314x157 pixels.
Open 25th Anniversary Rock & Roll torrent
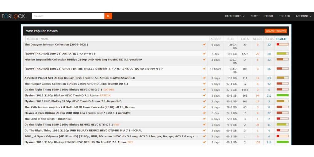(79, 107)
